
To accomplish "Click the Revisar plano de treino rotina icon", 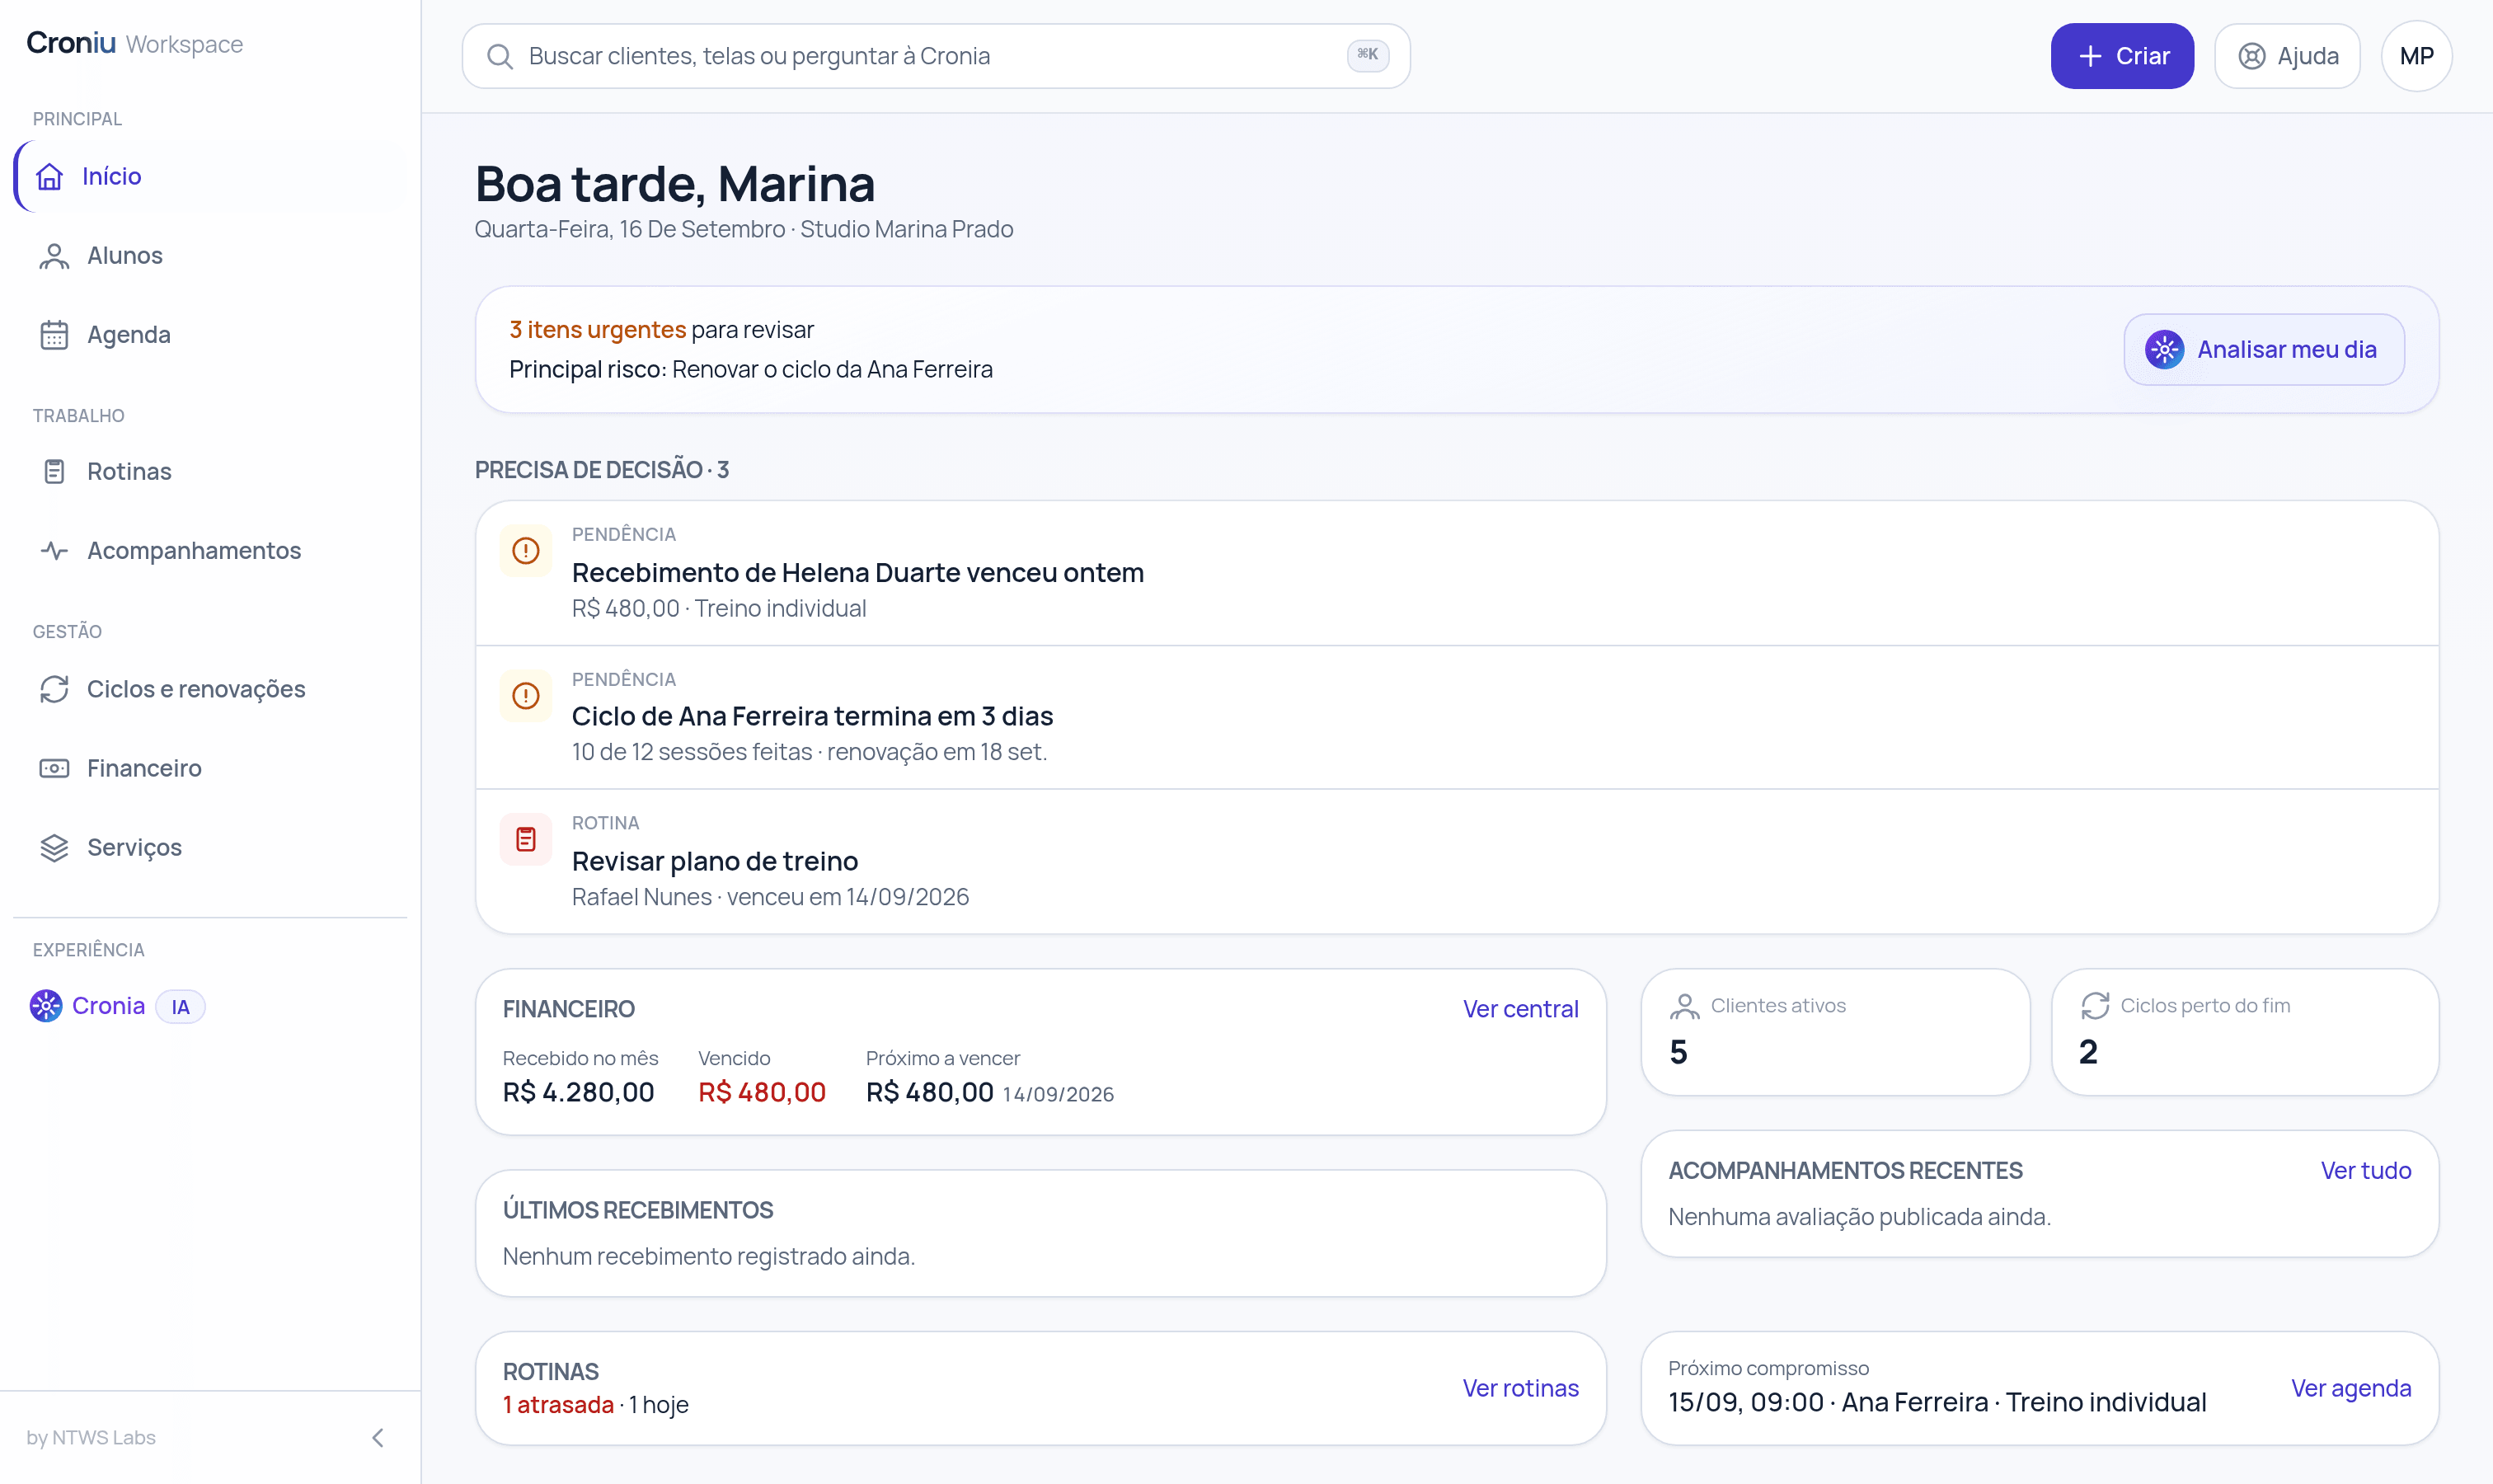I will pyautogui.click(x=526, y=839).
